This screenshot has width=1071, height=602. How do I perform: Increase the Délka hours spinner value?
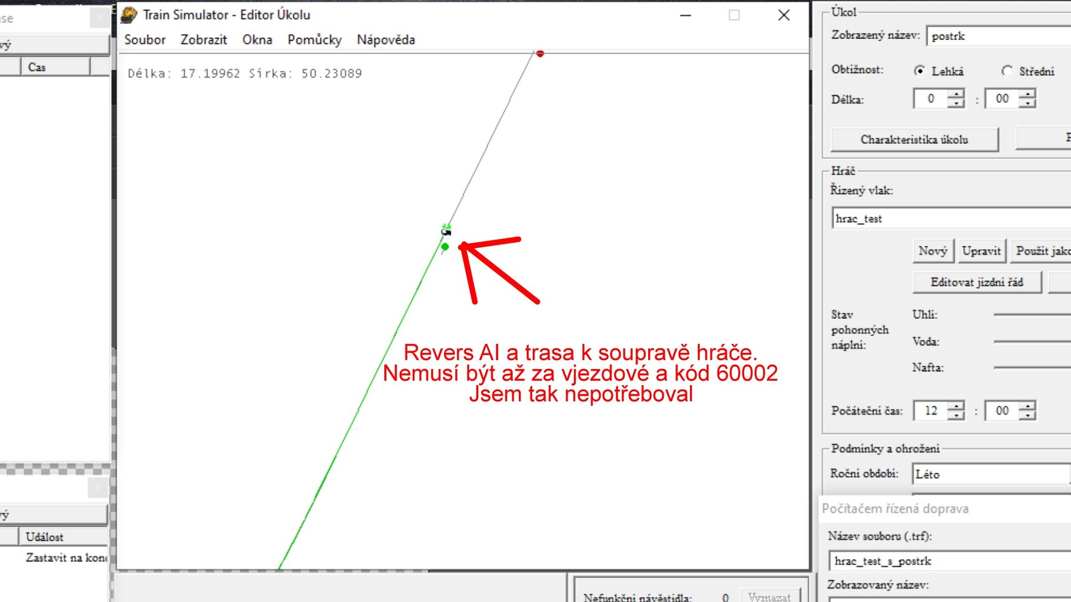[956, 94]
